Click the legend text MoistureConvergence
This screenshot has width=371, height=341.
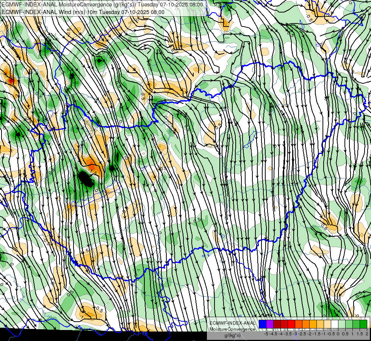pos(232,329)
